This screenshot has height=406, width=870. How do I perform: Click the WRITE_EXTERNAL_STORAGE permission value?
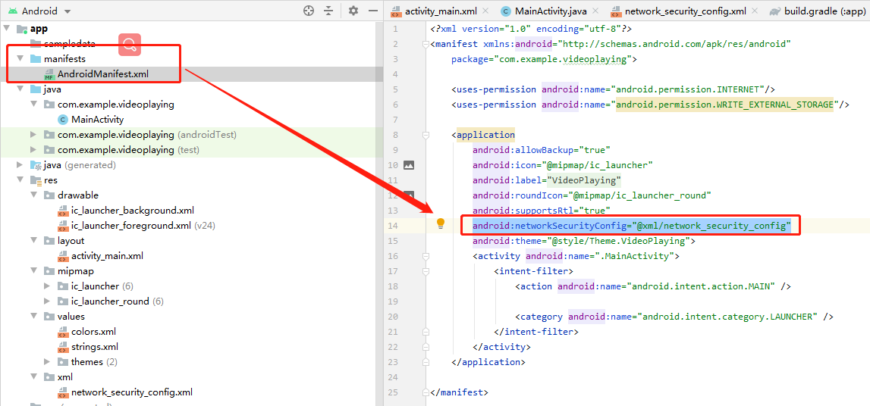724,104
